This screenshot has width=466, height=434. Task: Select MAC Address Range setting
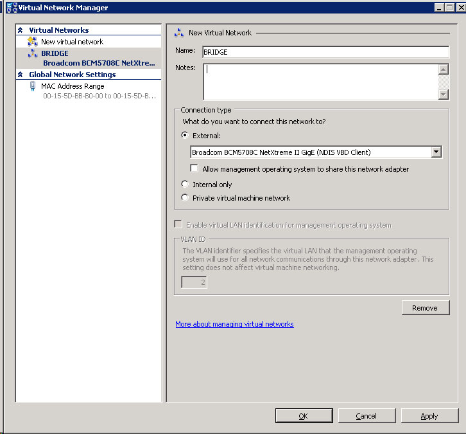pyautogui.click(x=73, y=86)
